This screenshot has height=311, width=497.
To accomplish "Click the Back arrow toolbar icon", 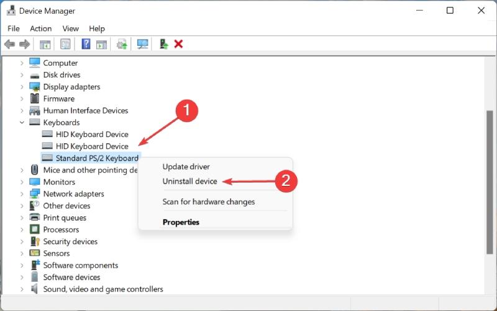I will [10, 44].
